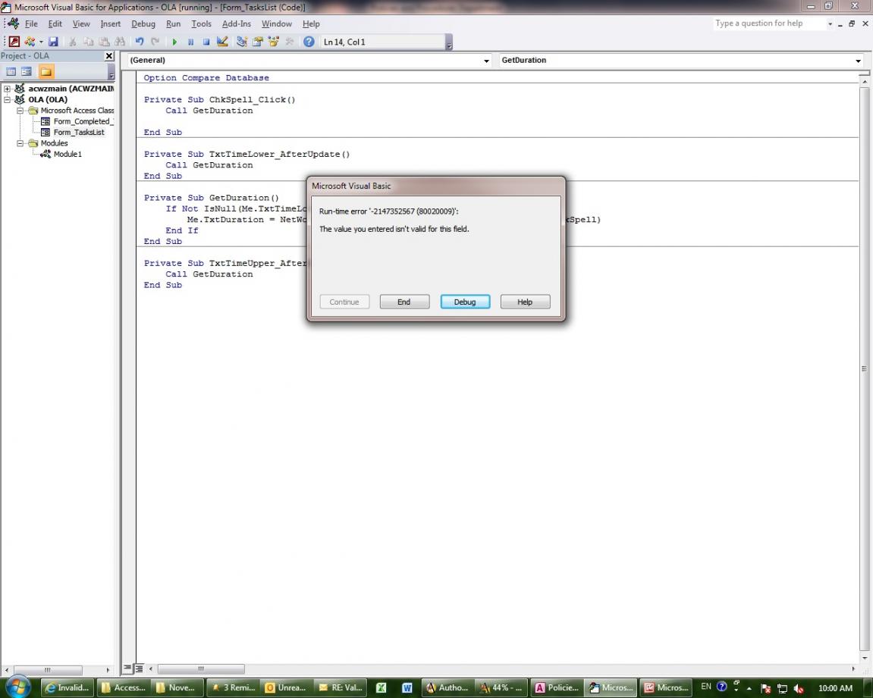Collapse the OLA (OLA) project node

tap(7, 99)
